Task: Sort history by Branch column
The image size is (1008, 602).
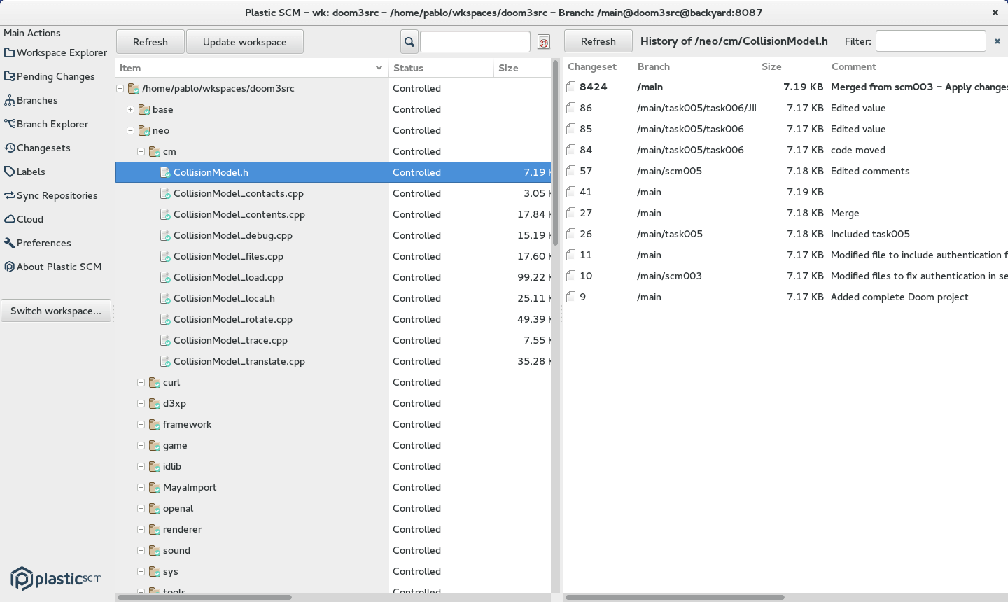Action: click(x=694, y=66)
